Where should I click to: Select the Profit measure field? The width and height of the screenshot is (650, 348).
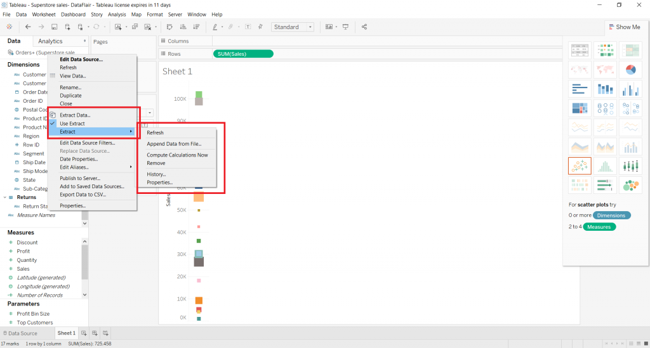click(x=23, y=251)
